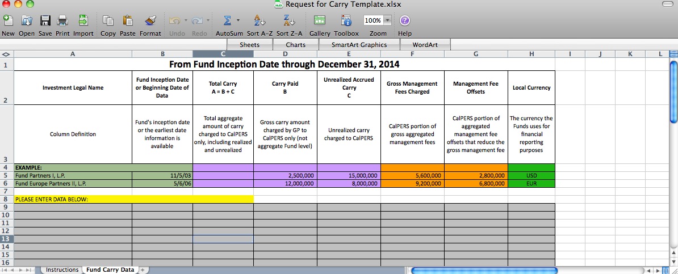Click the vertical scrollbar thumb
This screenshot has width=678, height=274.
point(673,92)
